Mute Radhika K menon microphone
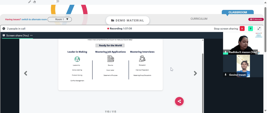The width and height of the screenshot is (267, 113). [226, 52]
